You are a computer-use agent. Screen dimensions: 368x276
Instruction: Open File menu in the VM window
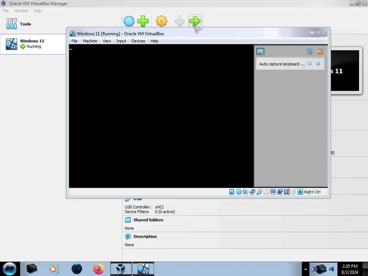pos(74,41)
